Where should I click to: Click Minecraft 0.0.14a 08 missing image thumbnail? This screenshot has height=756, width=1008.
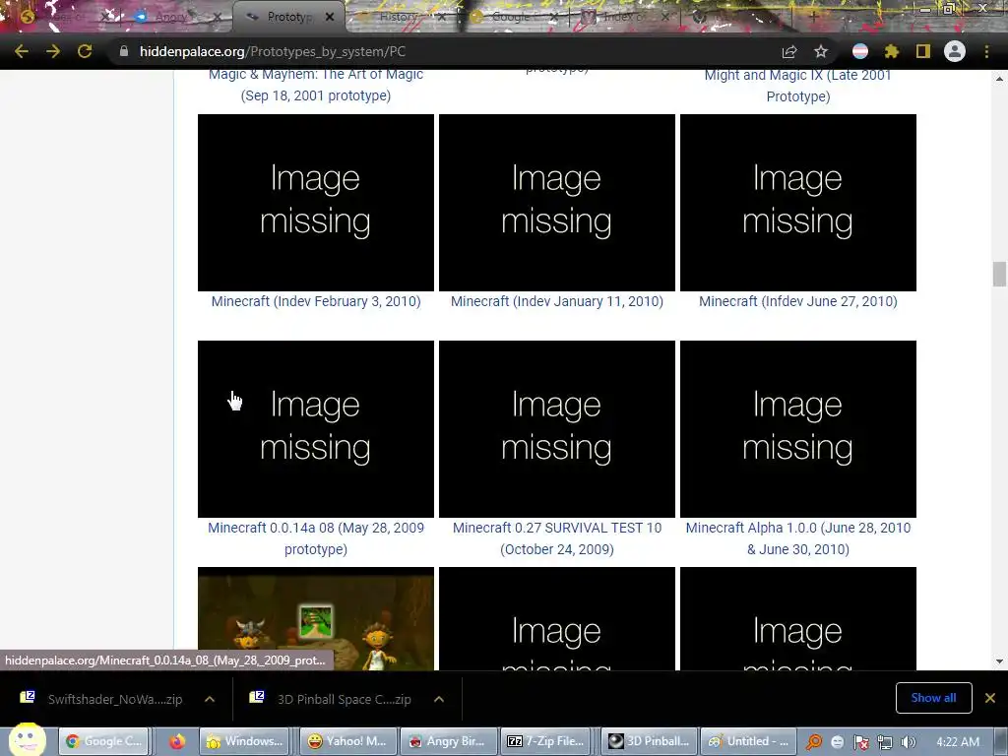(x=316, y=429)
